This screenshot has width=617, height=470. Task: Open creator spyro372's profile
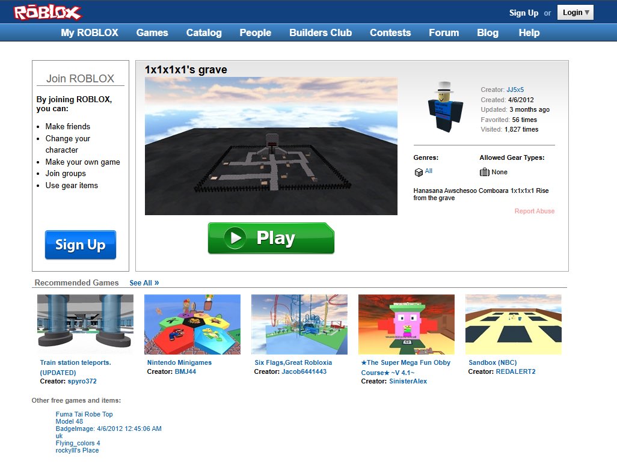pos(82,381)
